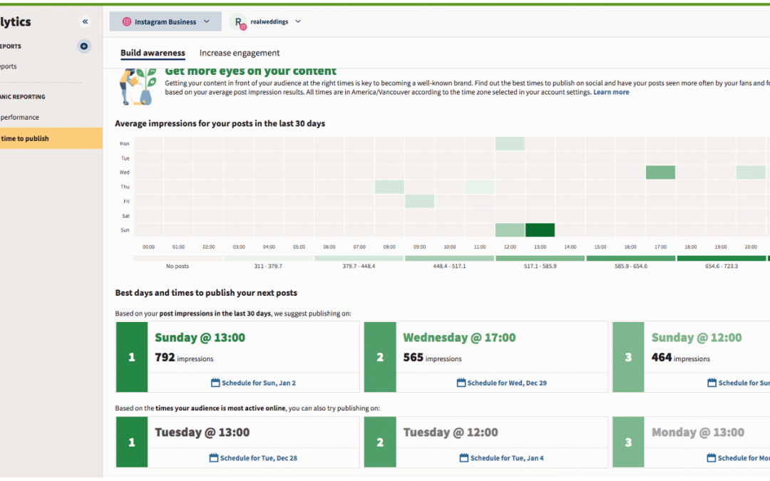Click calendar icon in the Monday @ 13:00 card

pos(711,457)
